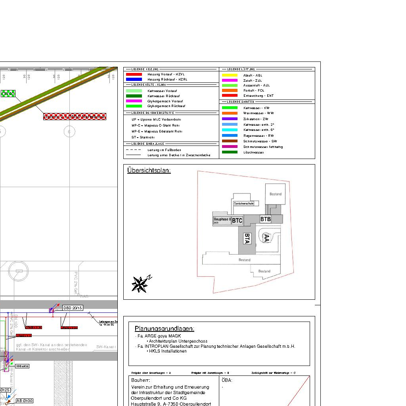
Task: Select the BTC building block label
Action: pyautogui.click(x=237, y=220)
